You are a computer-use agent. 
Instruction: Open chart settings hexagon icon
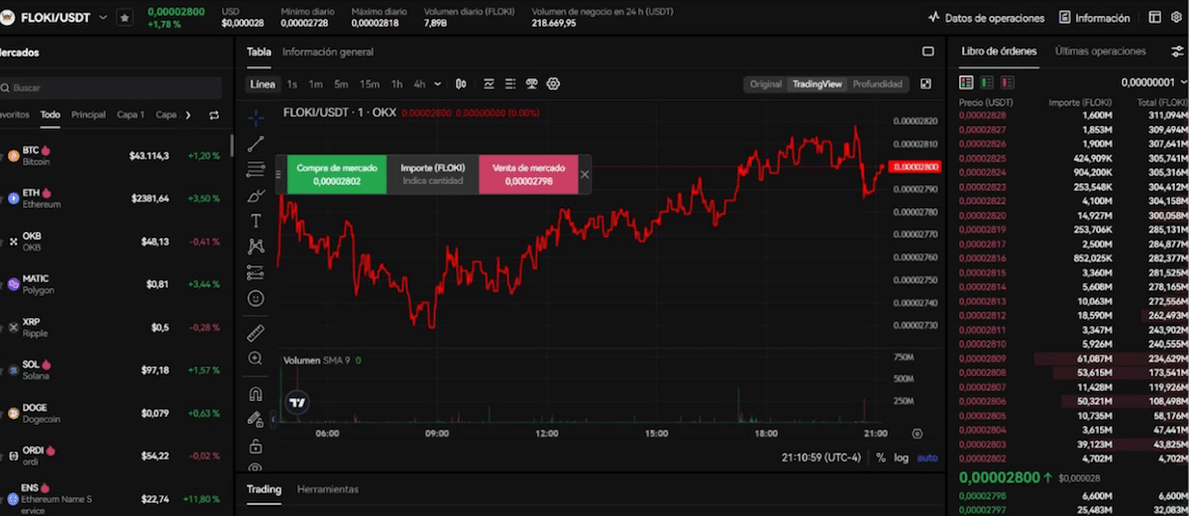(x=554, y=84)
